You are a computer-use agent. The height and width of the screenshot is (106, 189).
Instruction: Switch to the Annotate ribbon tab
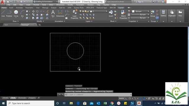point(19,8)
